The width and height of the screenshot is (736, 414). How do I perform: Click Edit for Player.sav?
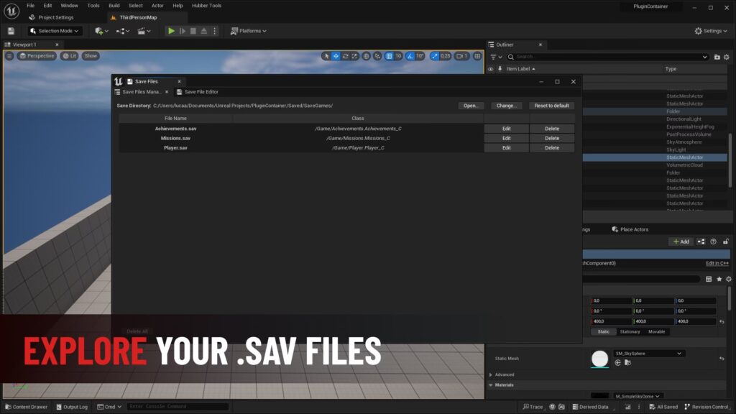click(x=506, y=148)
